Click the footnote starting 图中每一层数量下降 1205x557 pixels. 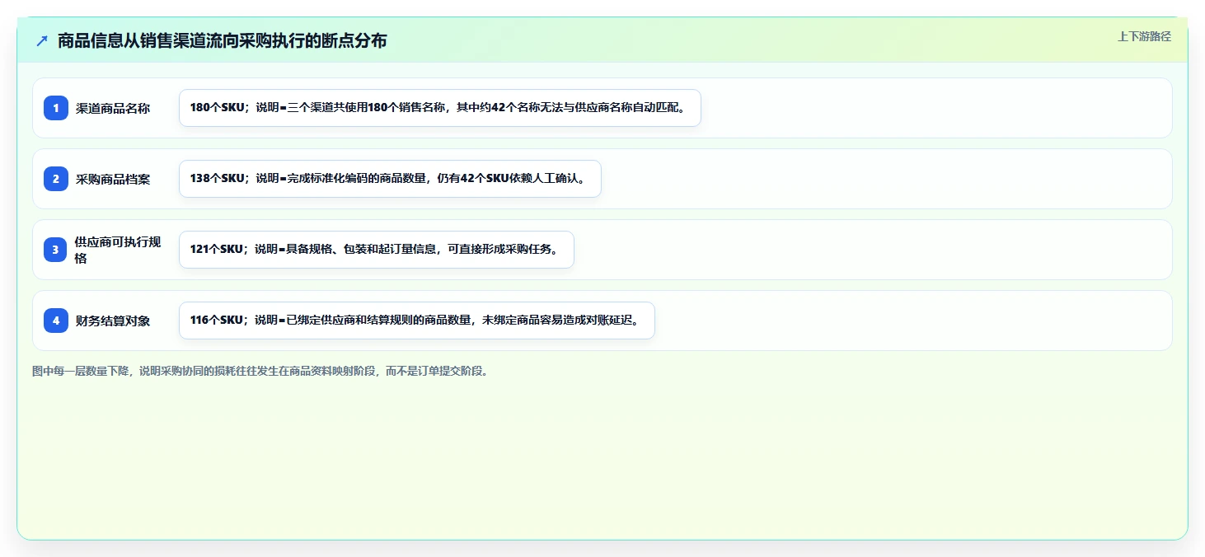coord(262,371)
